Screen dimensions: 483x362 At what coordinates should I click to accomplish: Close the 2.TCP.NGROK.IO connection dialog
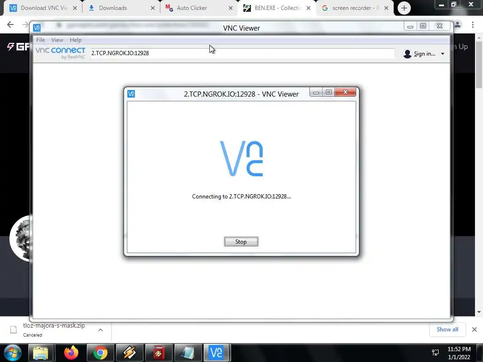pos(345,92)
